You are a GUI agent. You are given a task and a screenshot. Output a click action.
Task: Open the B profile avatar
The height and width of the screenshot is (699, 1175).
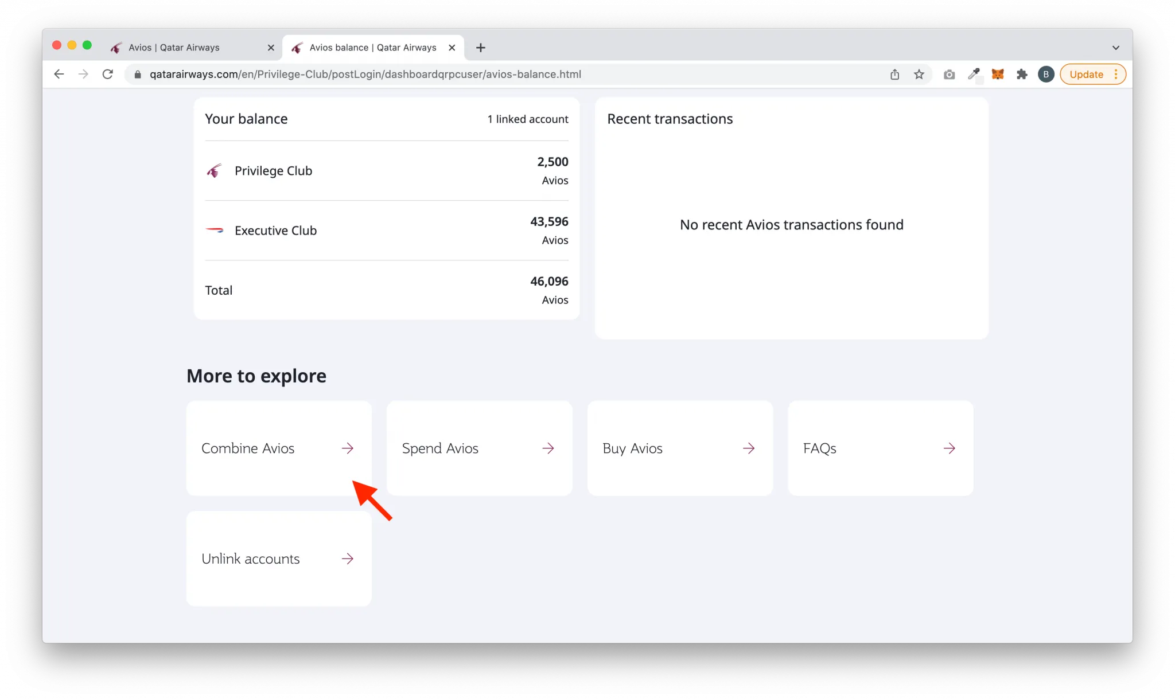(x=1046, y=75)
